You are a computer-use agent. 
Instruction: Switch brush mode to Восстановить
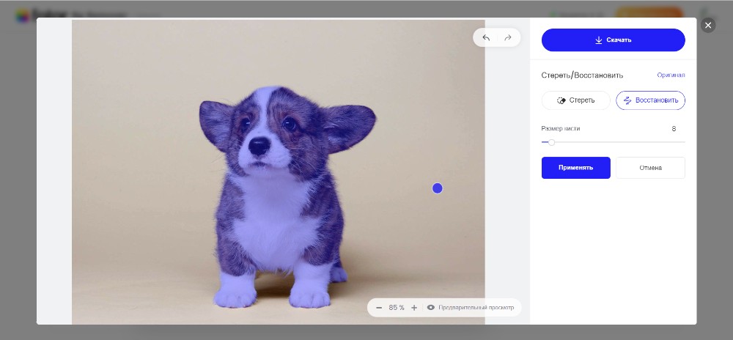coord(651,100)
